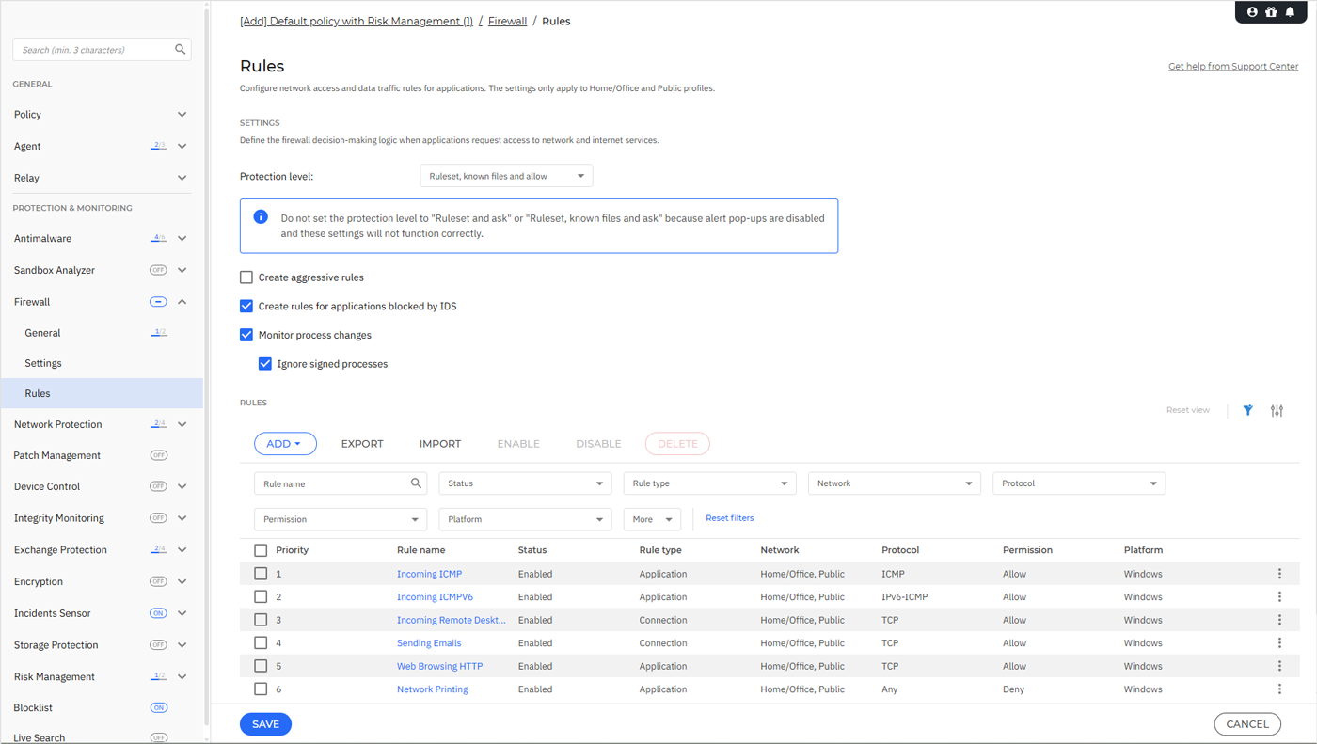
Task: Select all rules via header checkbox
Action: (261, 550)
